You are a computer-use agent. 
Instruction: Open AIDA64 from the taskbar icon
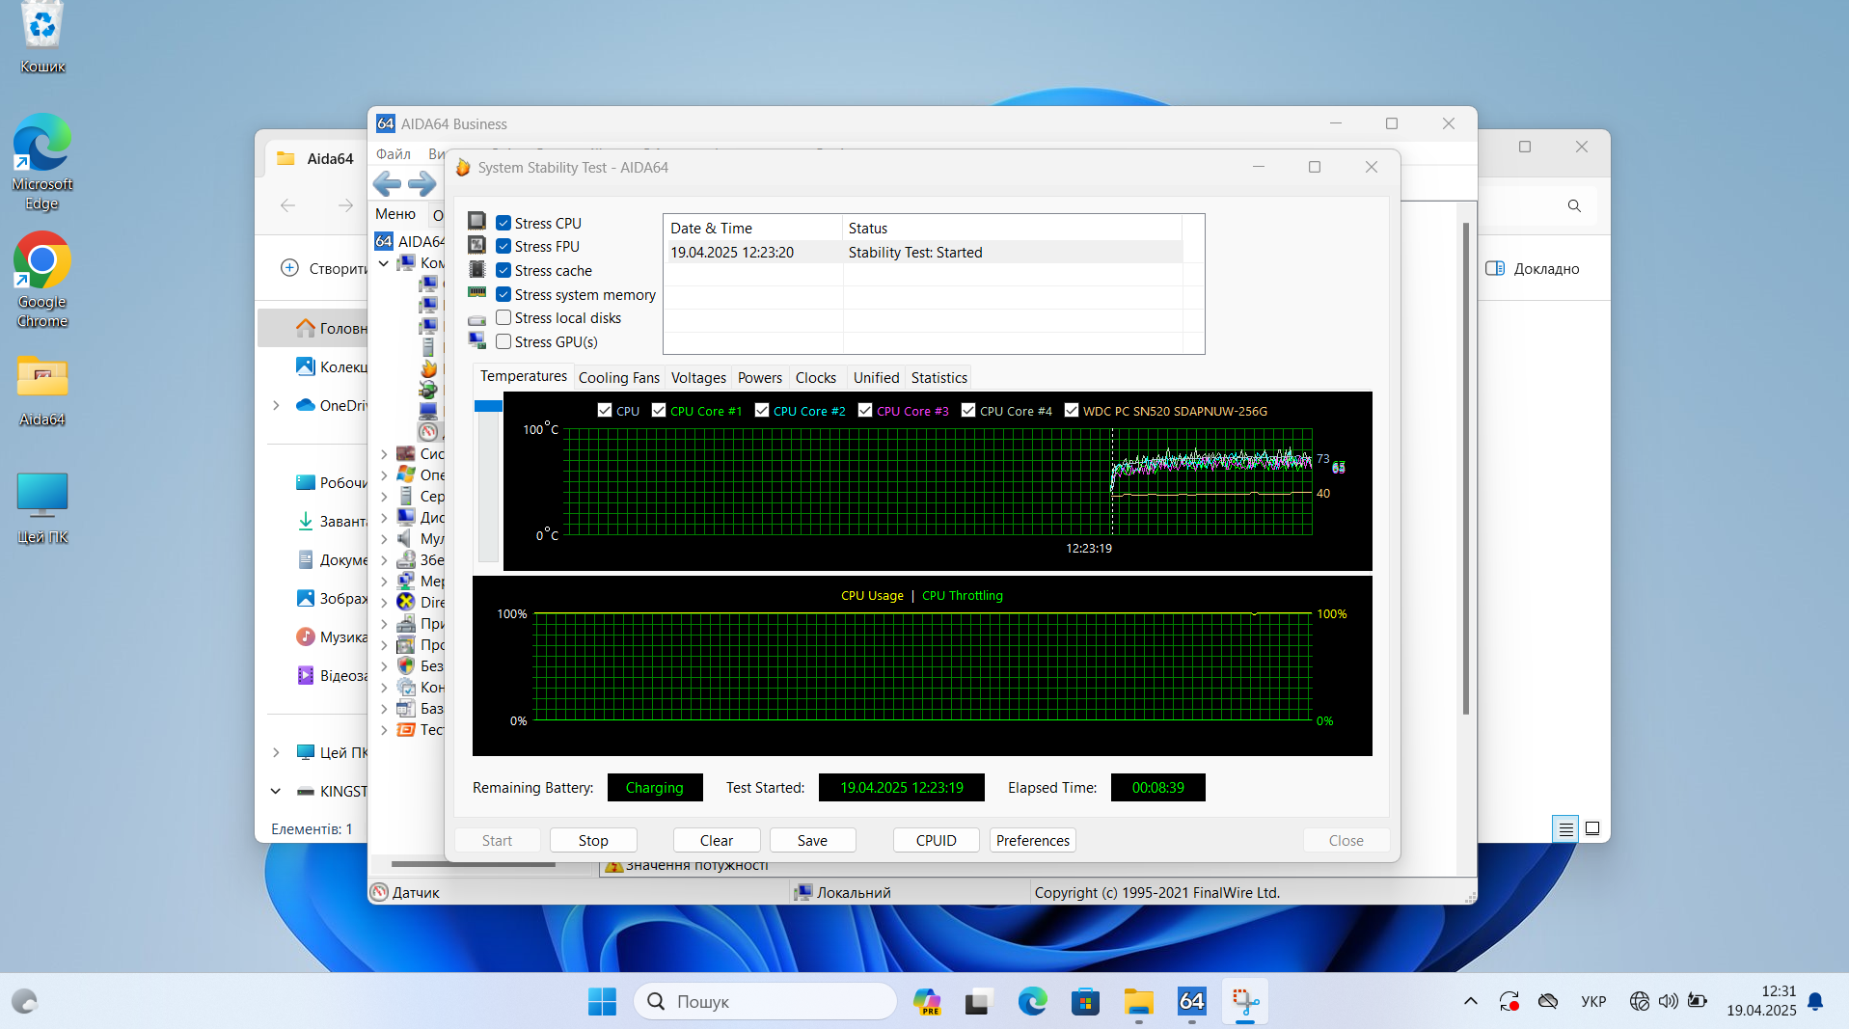1191,1001
